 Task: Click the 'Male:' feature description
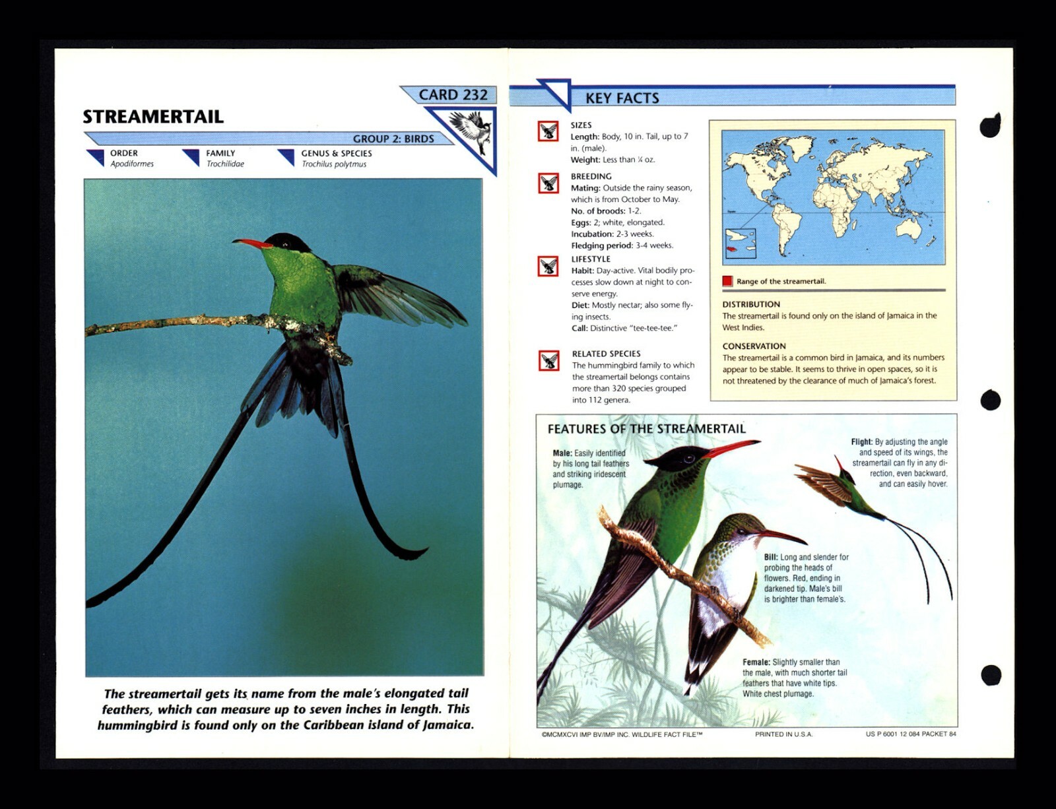pyautogui.click(x=591, y=469)
